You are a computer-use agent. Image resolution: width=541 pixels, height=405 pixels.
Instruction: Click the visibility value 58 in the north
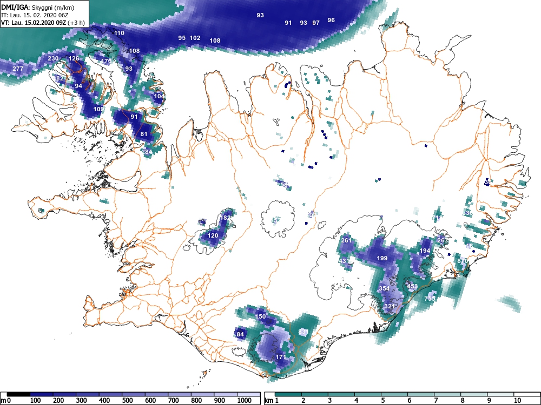click(x=285, y=185)
